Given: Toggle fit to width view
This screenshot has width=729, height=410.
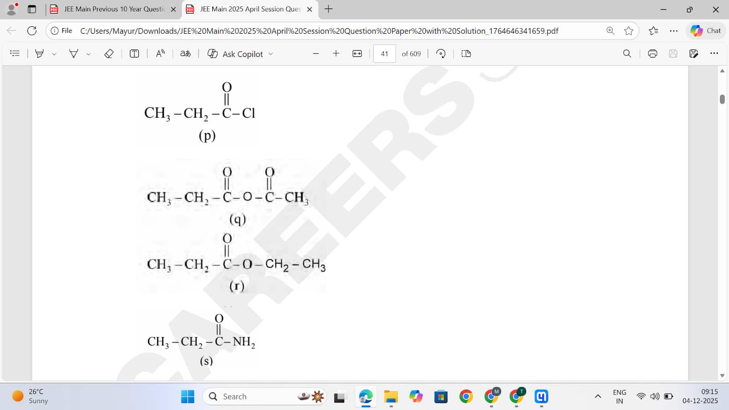Looking at the screenshot, I should (x=357, y=54).
